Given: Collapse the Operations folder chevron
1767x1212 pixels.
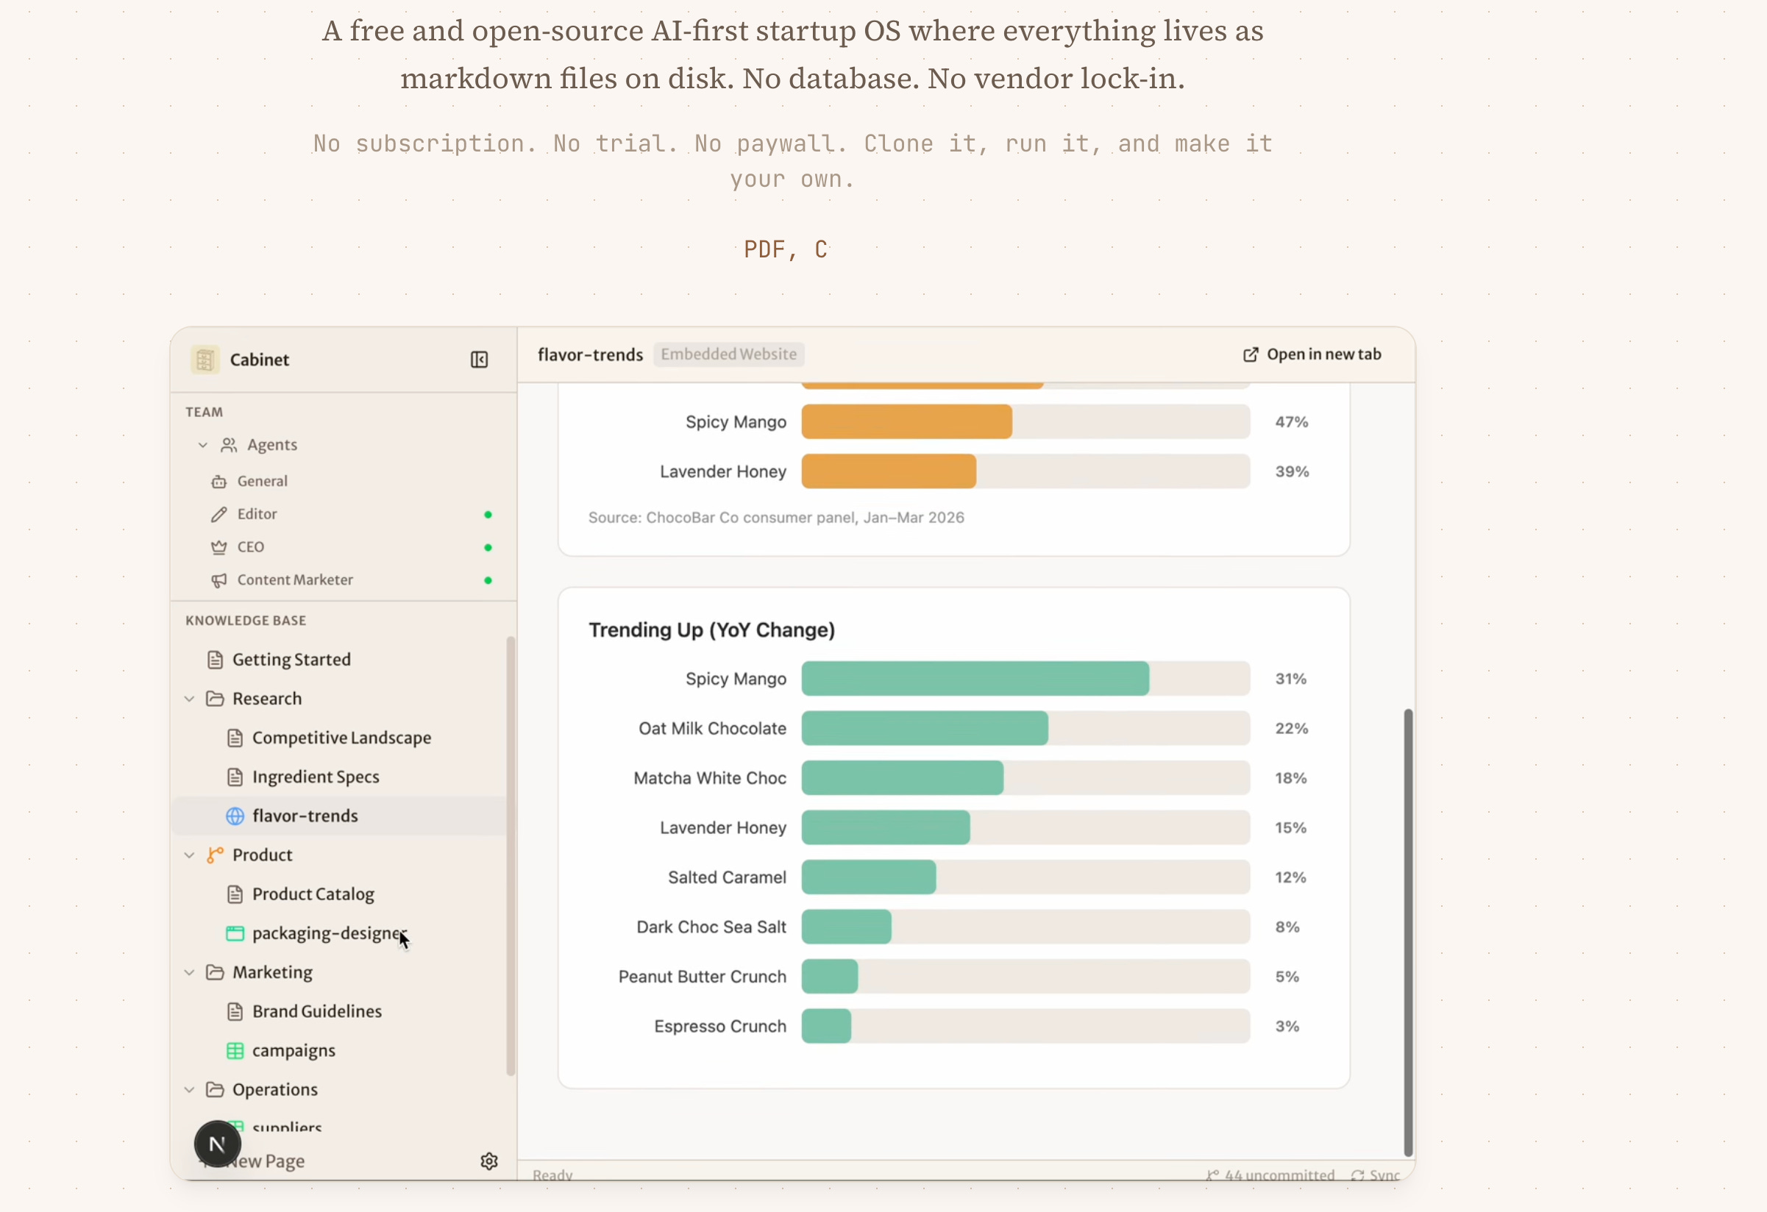Looking at the screenshot, I should click(x=189, y=1090).
